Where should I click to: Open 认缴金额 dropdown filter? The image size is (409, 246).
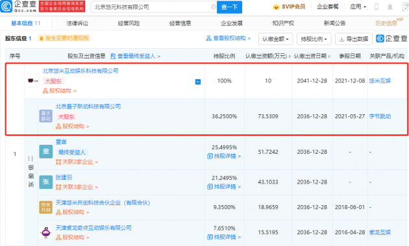coord(276,39)
